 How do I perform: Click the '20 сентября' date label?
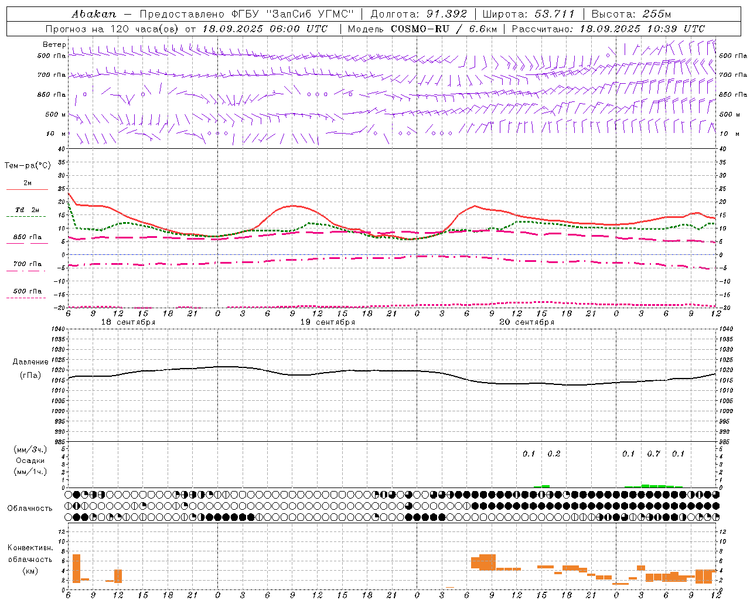click(x=527, y=322)
